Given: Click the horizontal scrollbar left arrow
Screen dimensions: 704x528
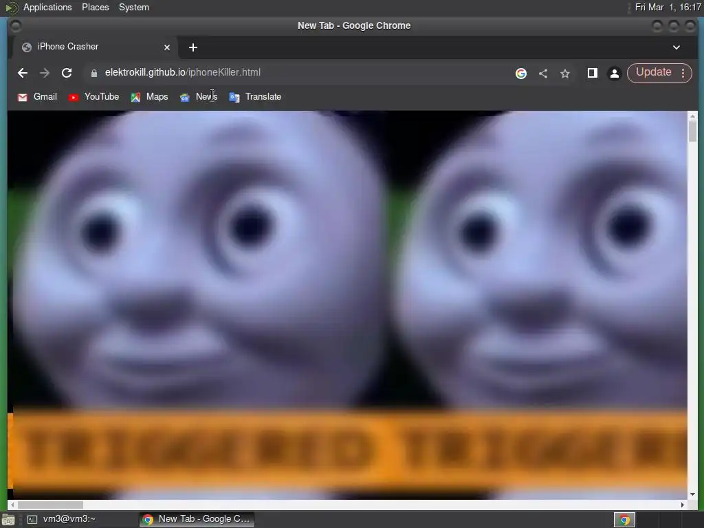Looking at the screenshot, I should coord(12,505).
